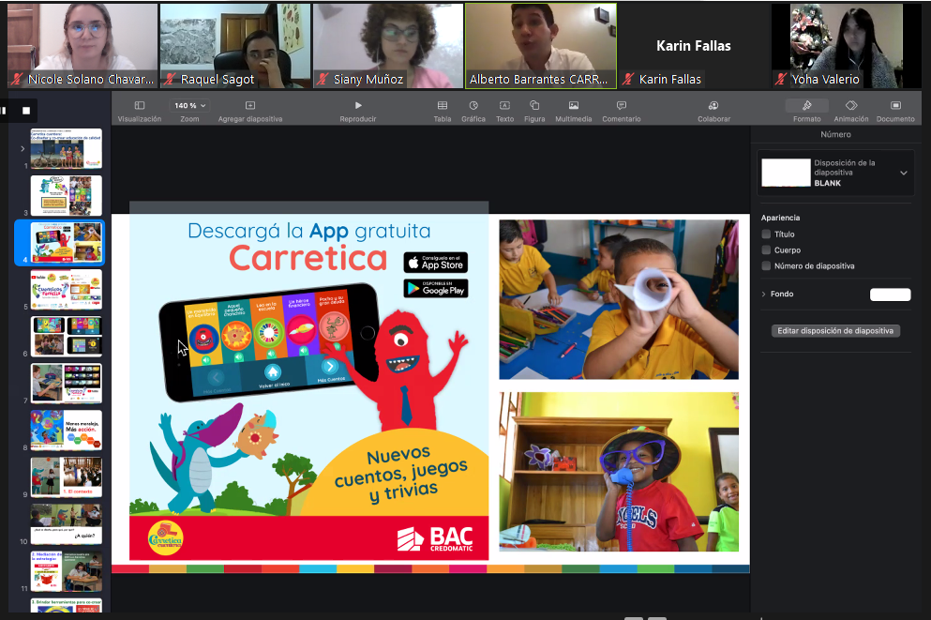Click Siany Muñoz's video tile
The width and height of the screenshot is (931, 620).
pos(388,46)
